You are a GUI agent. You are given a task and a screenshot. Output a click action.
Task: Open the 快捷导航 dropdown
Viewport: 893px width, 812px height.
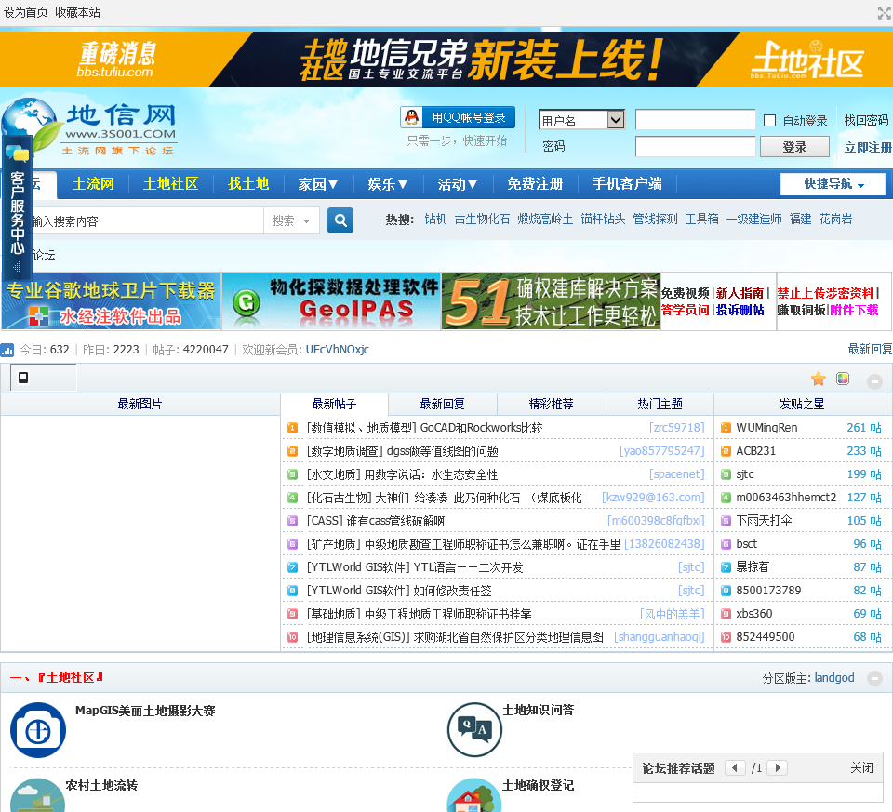[833, 184]
